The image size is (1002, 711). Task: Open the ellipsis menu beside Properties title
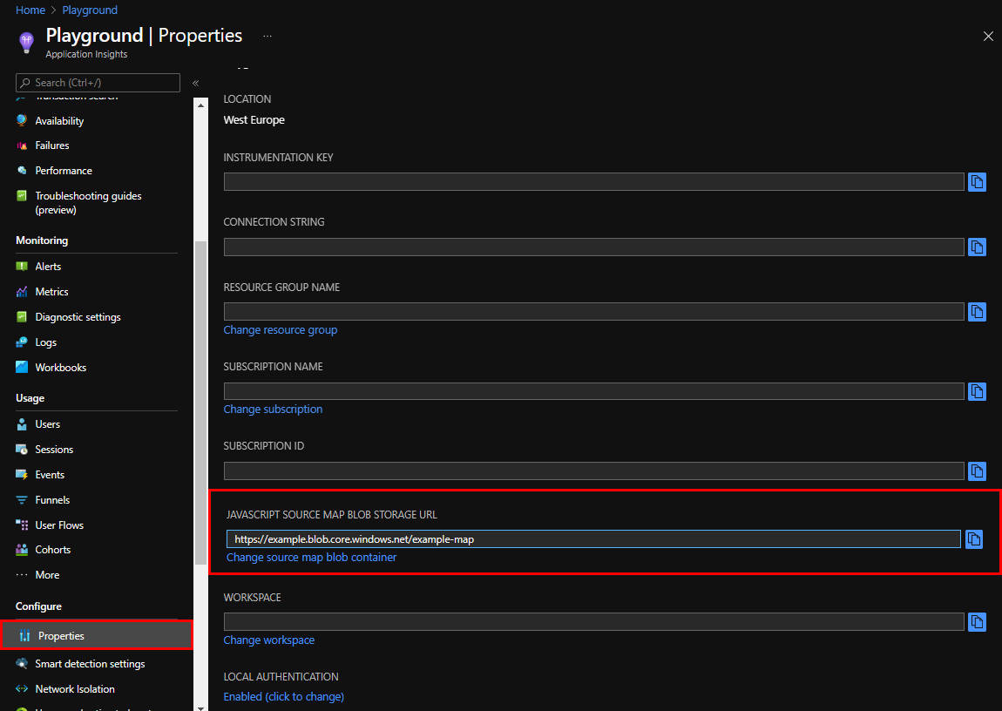point(267,37)
